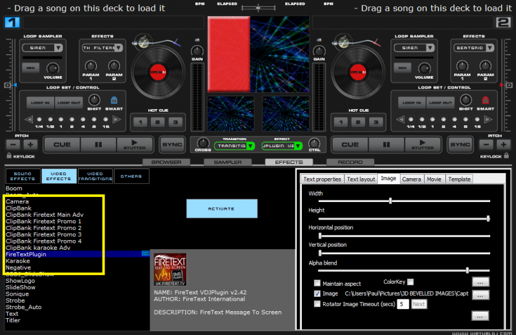Screen dimensions: 516x335
Task: Click left deck loop Shift knob
Action: (x=94, y=100)
